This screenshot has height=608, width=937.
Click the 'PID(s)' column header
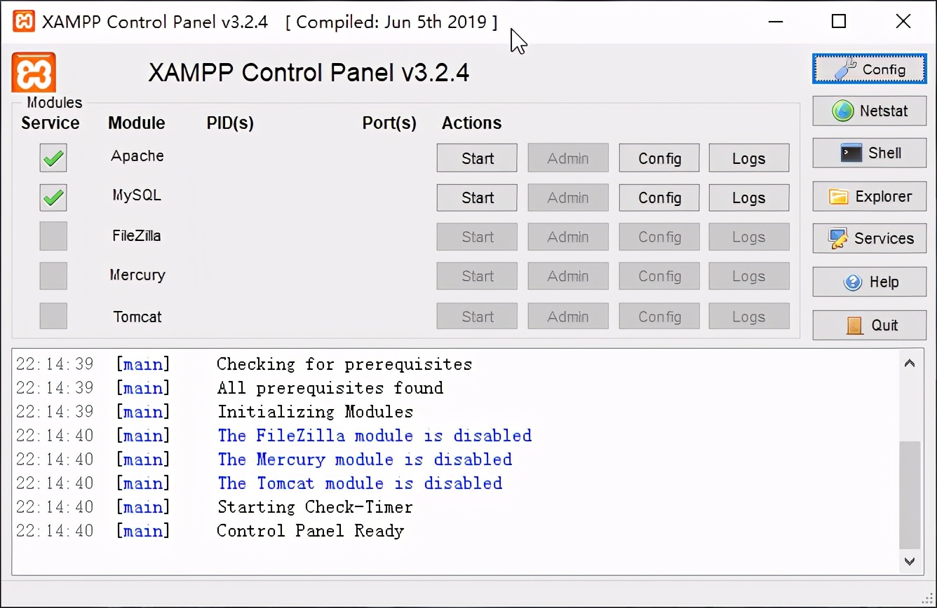230,123
